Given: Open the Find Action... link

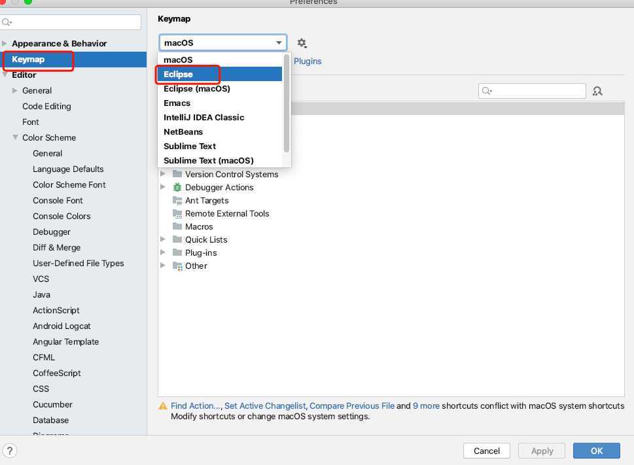Looking at the screenshot, I should [x=196, y=405].
